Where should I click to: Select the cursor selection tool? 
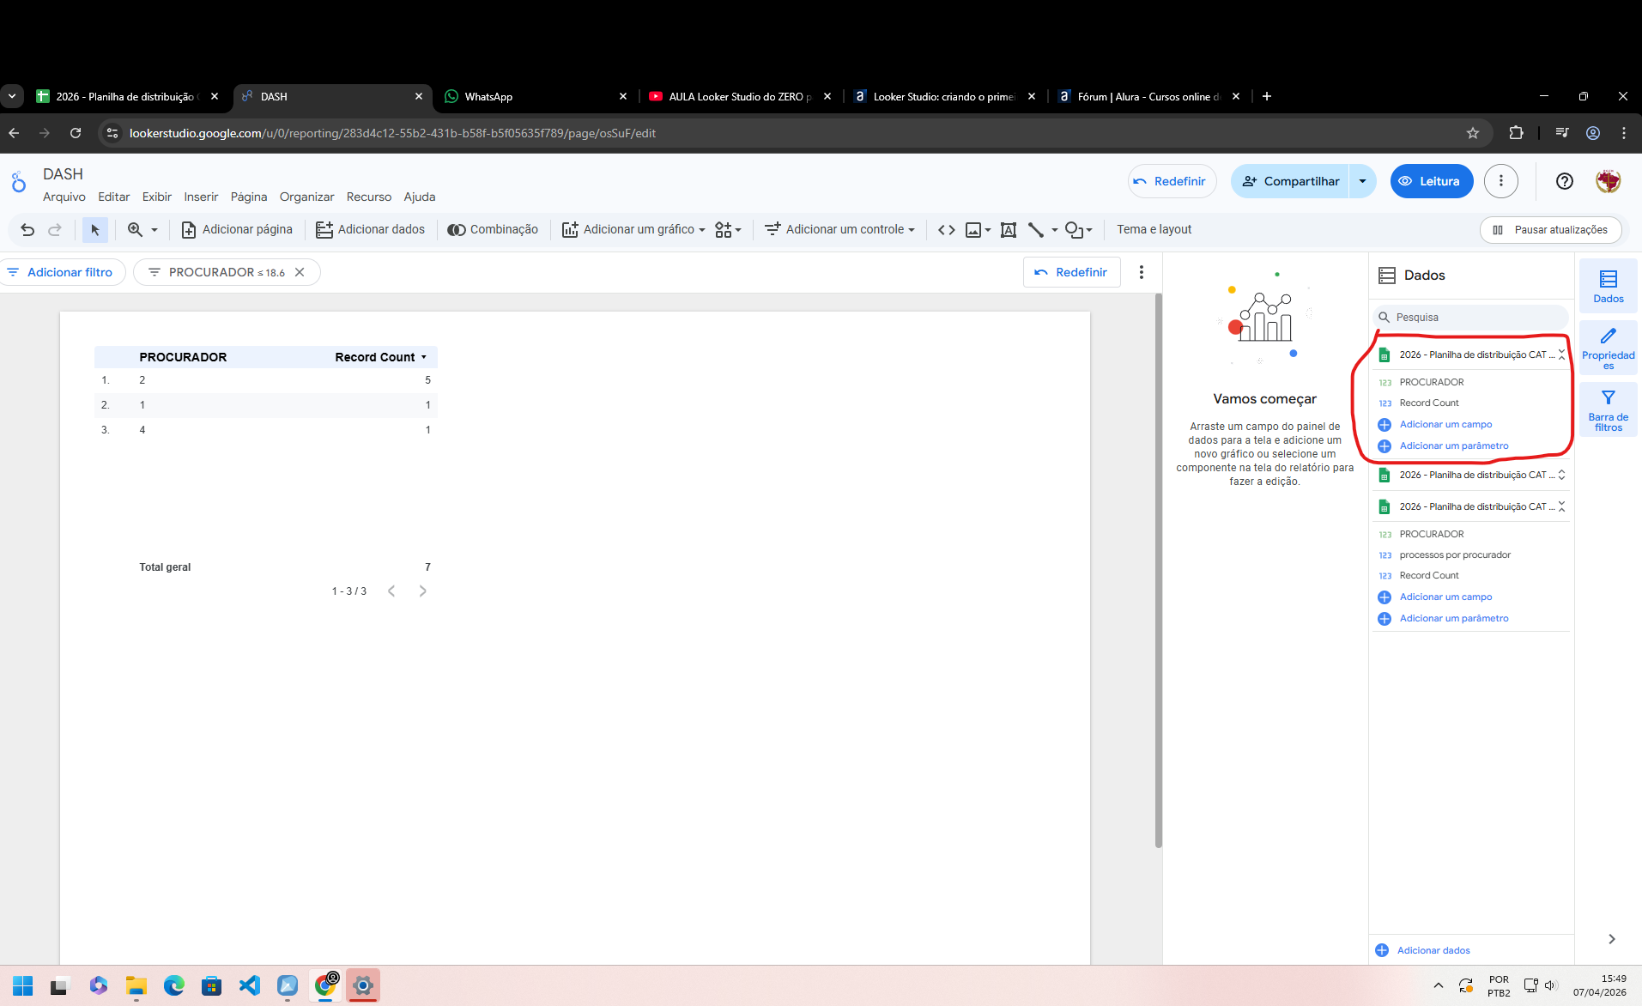[x=95, y=229]
